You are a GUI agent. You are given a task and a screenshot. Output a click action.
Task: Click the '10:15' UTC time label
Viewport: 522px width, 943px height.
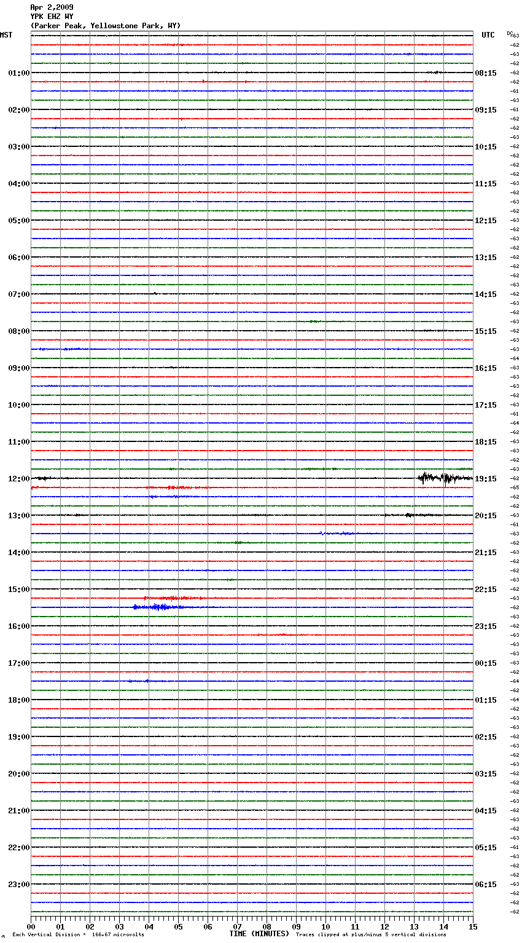(486, 147)
